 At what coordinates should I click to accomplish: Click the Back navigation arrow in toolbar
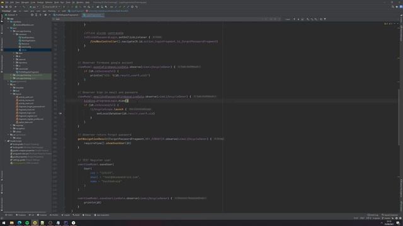coord(15,7)
